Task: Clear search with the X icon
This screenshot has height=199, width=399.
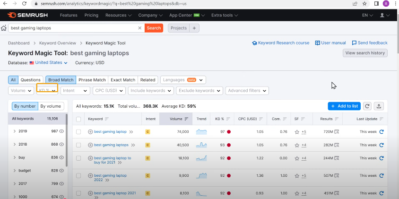Action: (x=140, y=28)
